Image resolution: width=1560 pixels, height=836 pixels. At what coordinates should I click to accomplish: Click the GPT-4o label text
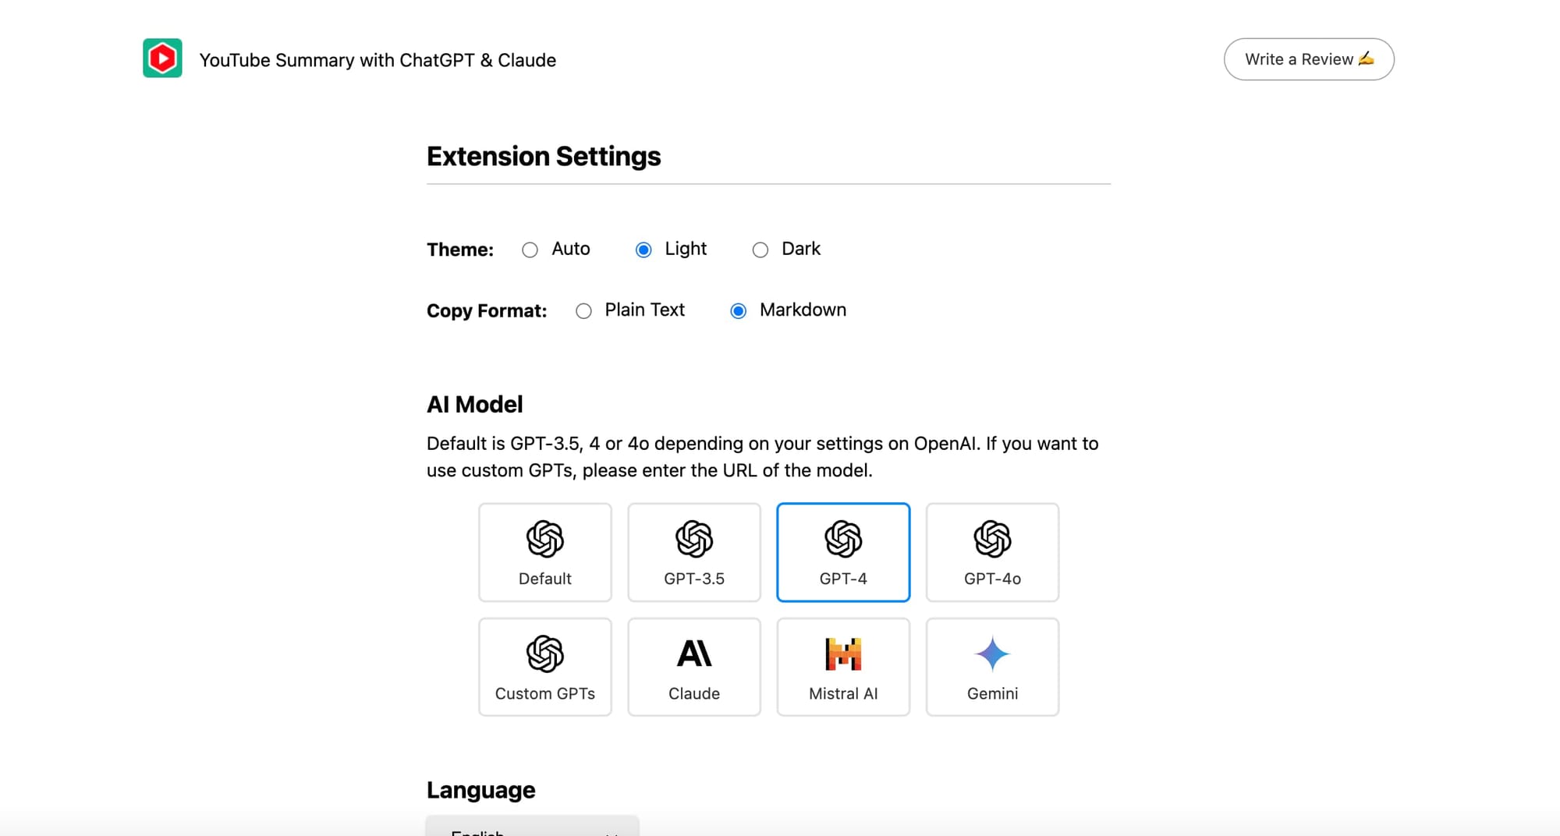[x=992, y=579]
